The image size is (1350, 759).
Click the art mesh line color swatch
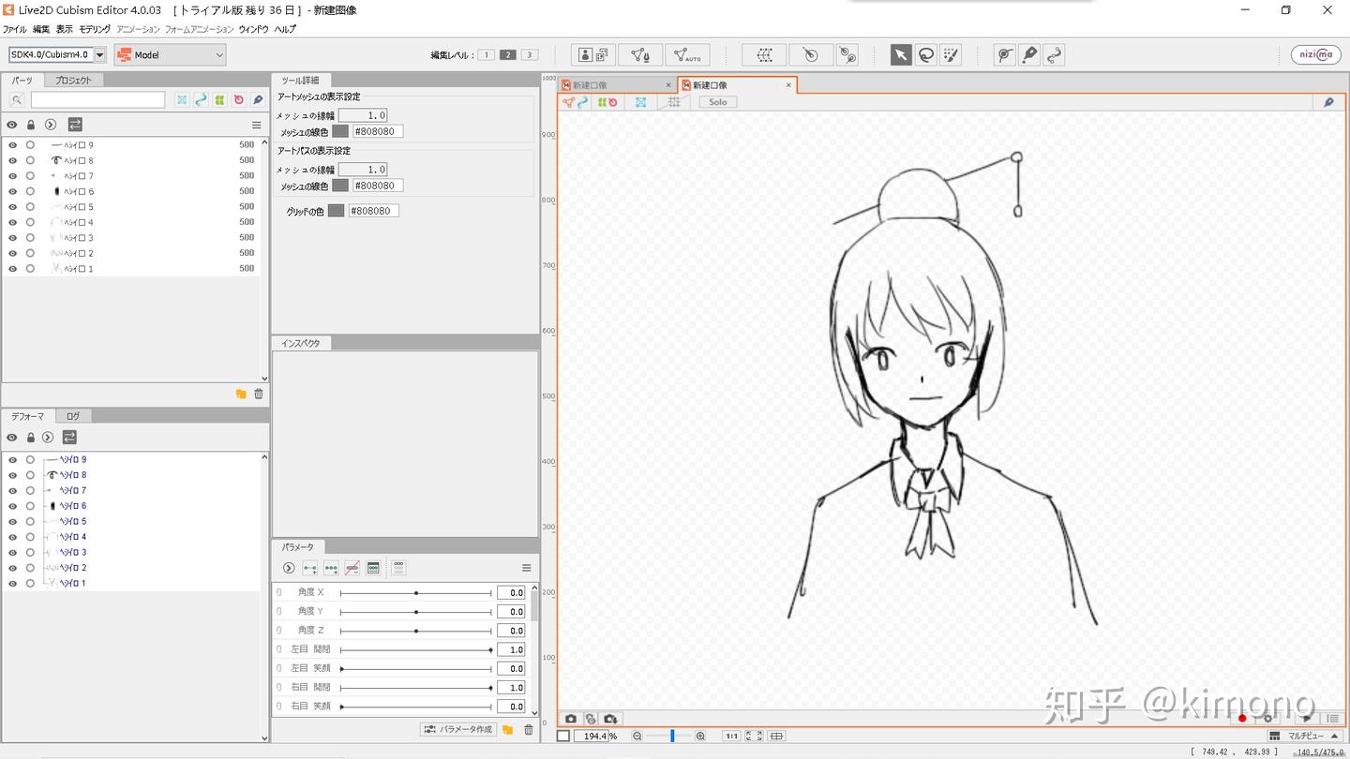[339, 132]
